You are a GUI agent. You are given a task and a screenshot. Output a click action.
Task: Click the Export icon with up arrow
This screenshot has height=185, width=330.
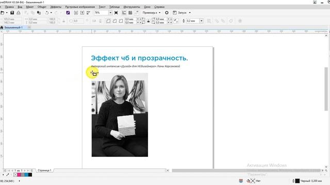tap(82, 13)
